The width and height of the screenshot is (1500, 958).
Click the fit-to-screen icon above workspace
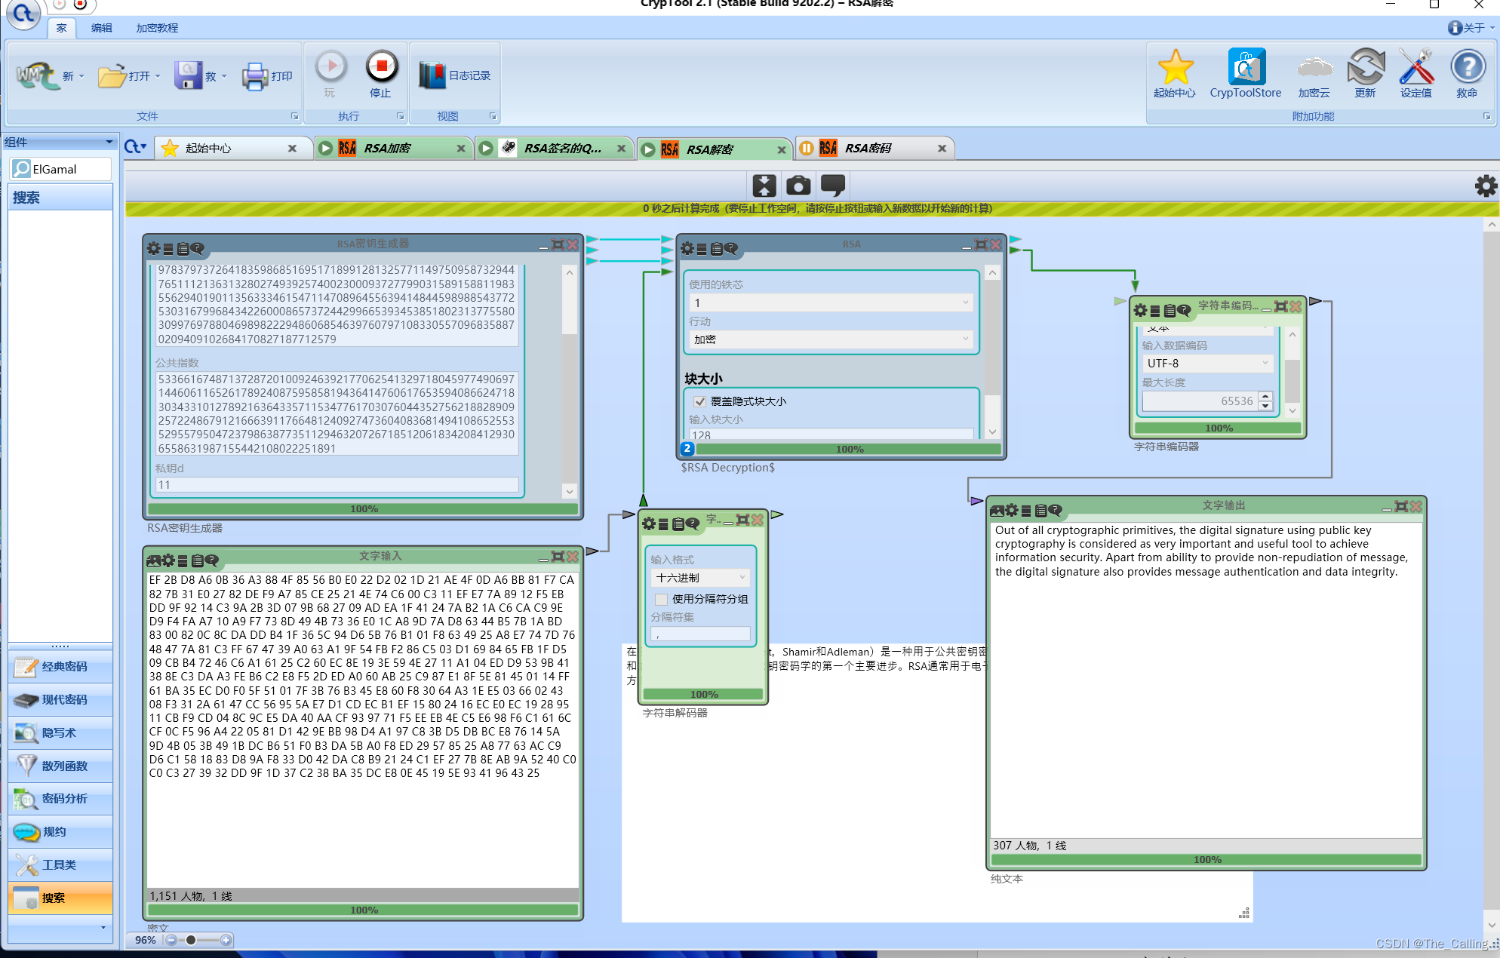[x=764, y=186]
